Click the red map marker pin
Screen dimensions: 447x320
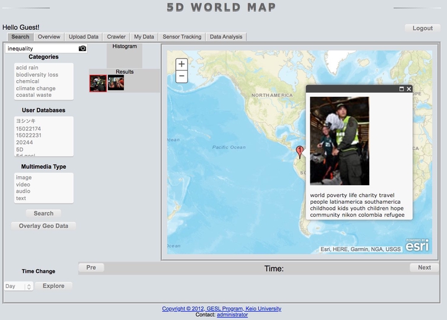click(x=300, y=151)
